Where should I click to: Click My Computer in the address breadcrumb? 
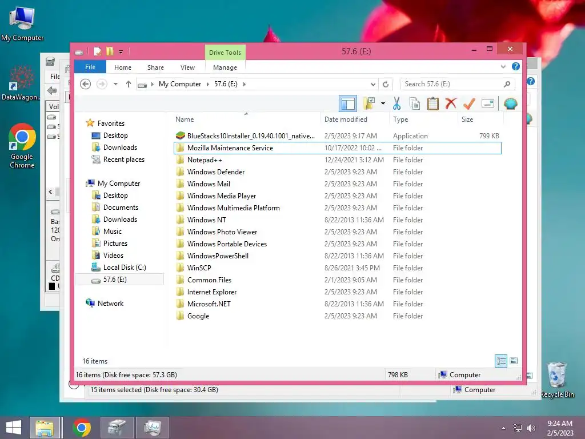[x=180, y=84]
